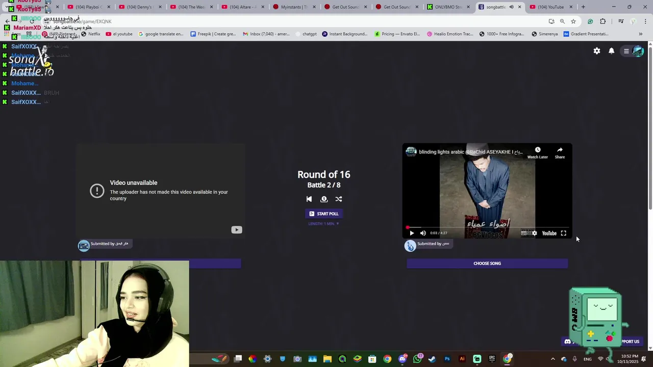Bookmark this page with the star
The width and height of the screenshot is (653, 367).
coord(573,21)
